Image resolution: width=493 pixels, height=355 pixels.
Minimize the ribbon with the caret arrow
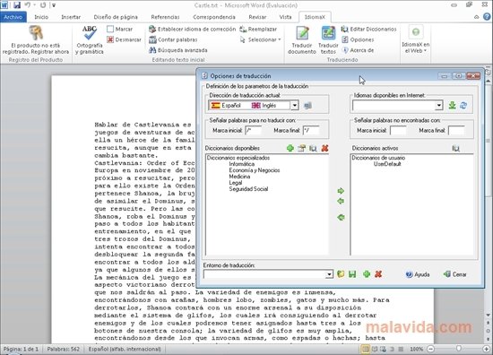477,17
